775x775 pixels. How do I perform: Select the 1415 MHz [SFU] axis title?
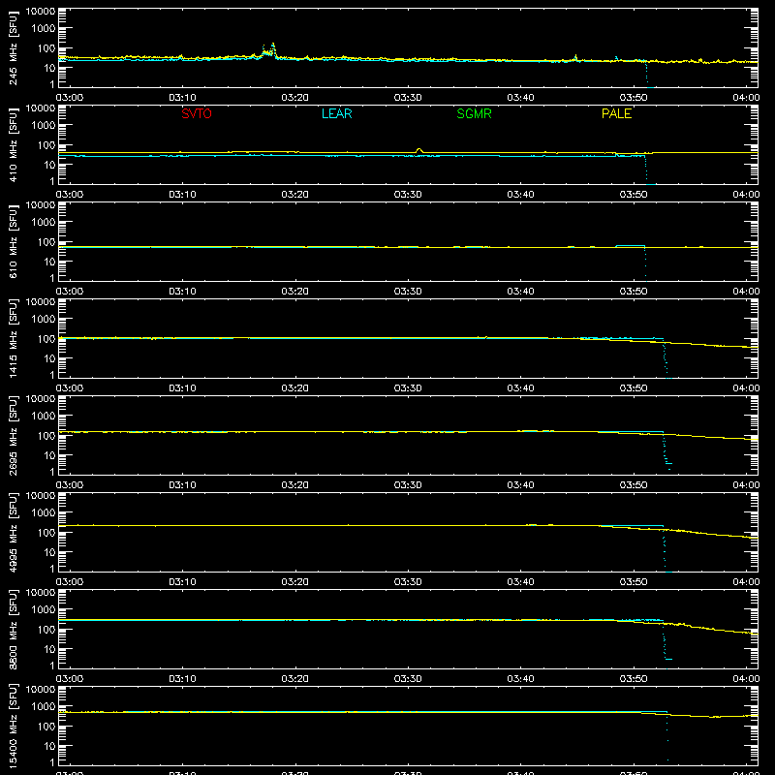[x=14, y=338]
